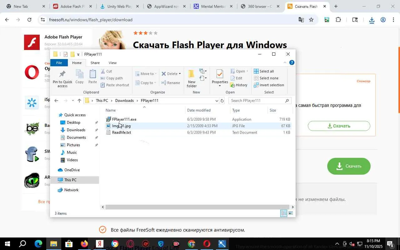400x250 pixels.
Task: Open a new Chrome tab with plus button
Action: [336, 6]
